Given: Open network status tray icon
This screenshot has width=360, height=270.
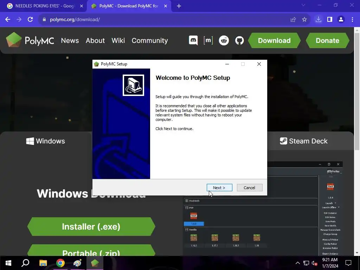Looking at the screenshot, I should coord(306,263).
